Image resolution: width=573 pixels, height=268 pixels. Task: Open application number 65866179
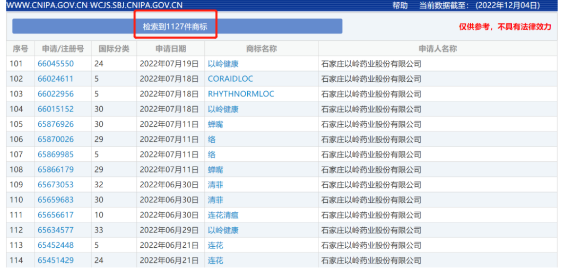56,170
